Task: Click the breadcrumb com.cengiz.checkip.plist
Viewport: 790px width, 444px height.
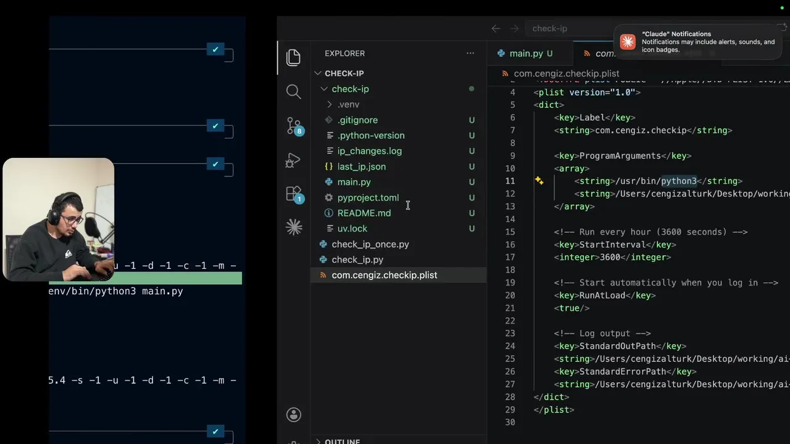Action: tap(566, 73)
